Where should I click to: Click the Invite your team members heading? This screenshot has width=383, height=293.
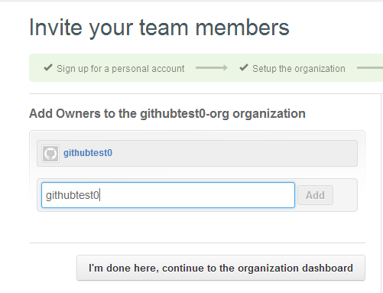pos(159,28)
